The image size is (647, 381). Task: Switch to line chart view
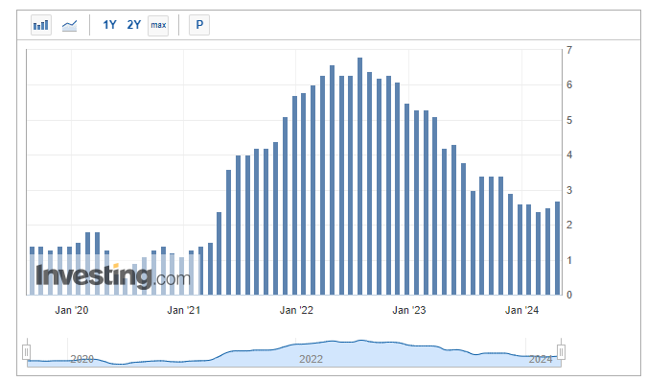(69, 25)
